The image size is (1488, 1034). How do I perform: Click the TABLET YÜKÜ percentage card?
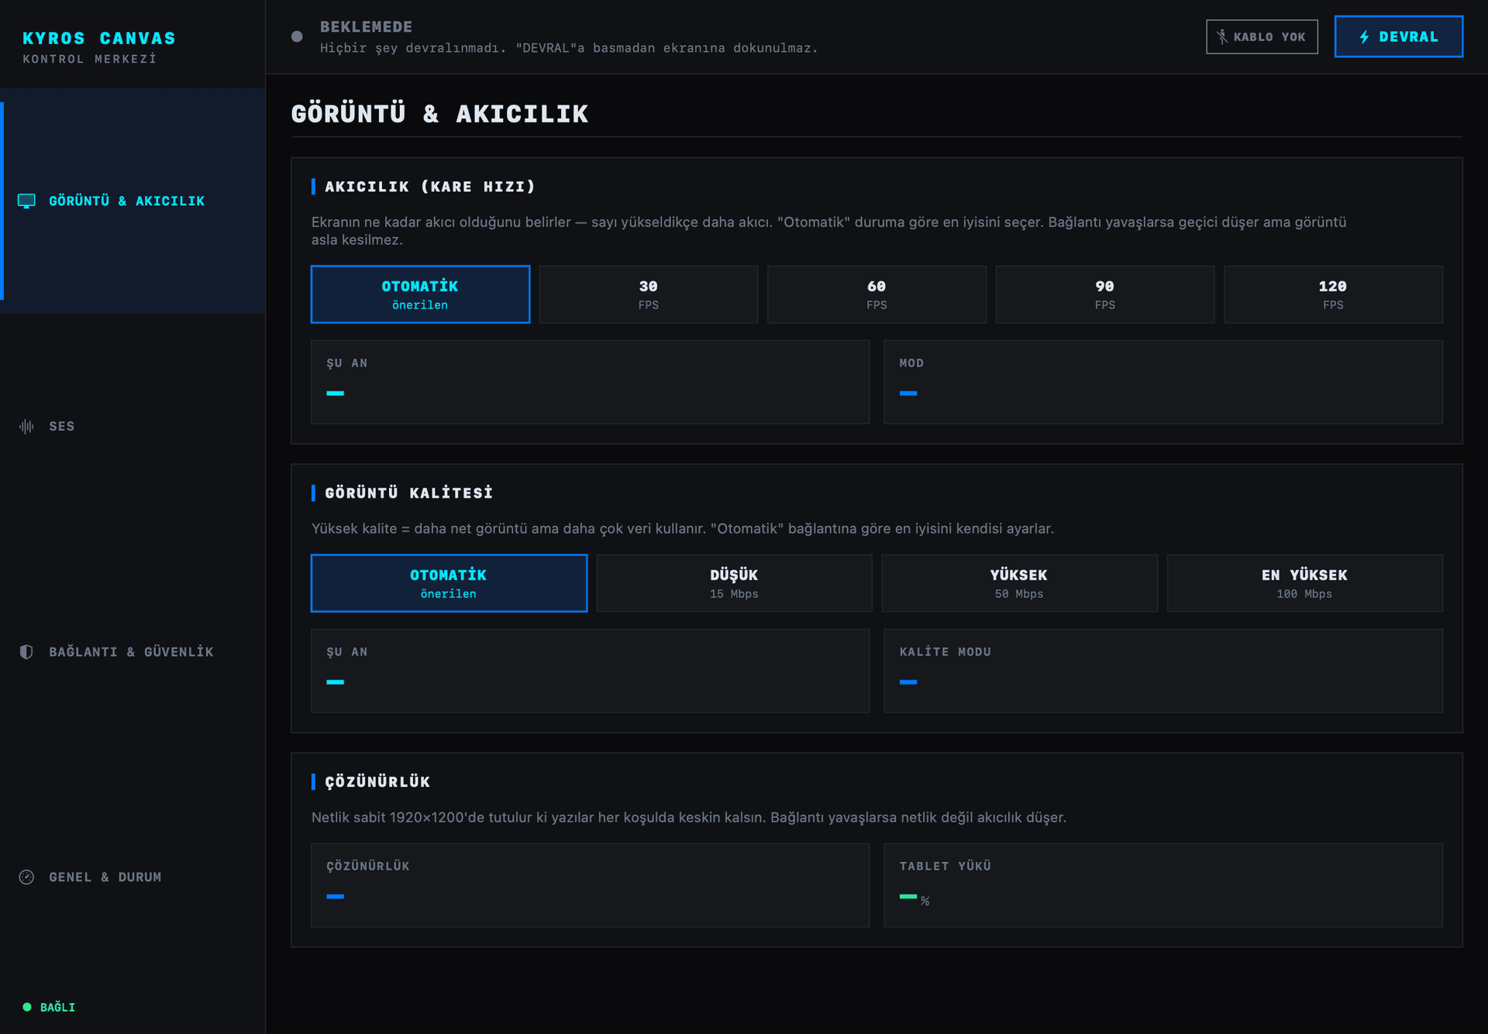pyautogui.click(x=1163, y=885)
